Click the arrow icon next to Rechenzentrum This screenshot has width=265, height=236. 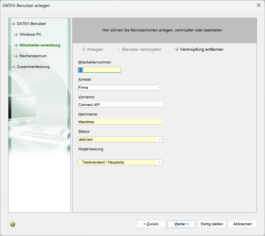16,56
